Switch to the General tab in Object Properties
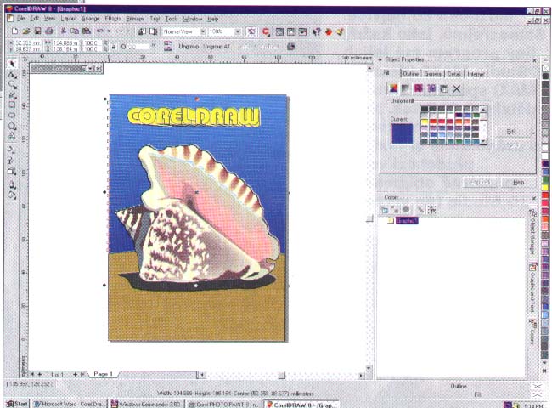The width and height of the screenshot is (552, 408). [432, 73]
